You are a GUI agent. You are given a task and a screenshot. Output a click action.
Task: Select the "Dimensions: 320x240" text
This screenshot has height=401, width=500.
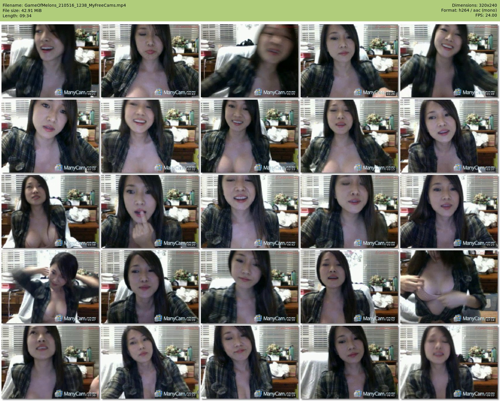[474, 5]
